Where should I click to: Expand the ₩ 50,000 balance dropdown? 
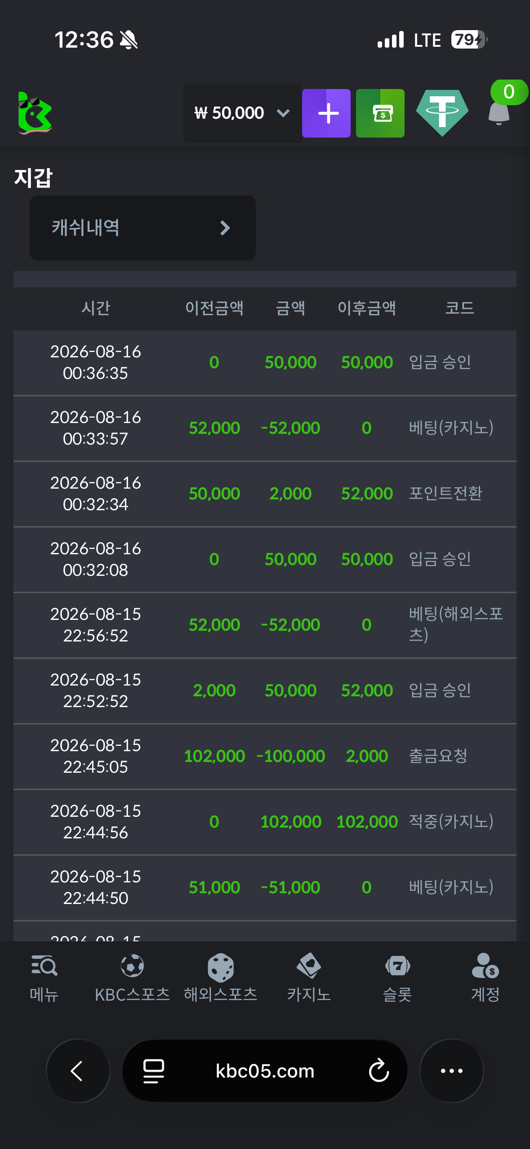242,113
